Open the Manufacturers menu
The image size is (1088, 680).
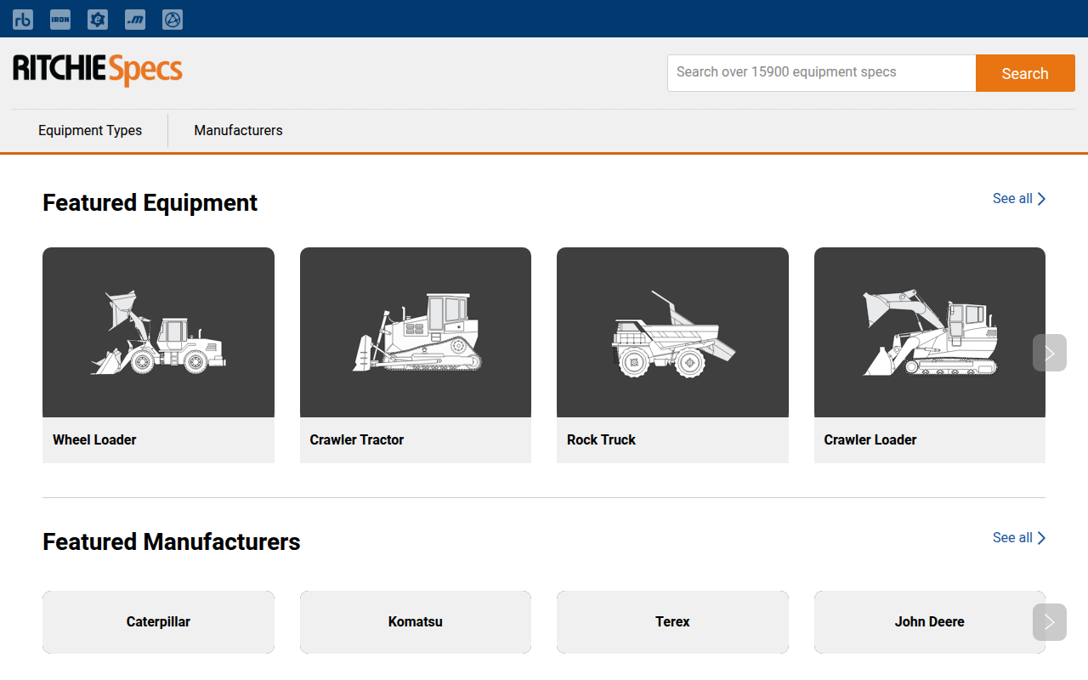click(238, 130)
